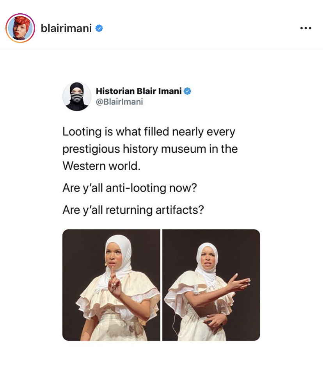Click the Historian Blair Imani display name
Image resolution: width=323 pixels, height=377 pixels.
tap(139, 91)
